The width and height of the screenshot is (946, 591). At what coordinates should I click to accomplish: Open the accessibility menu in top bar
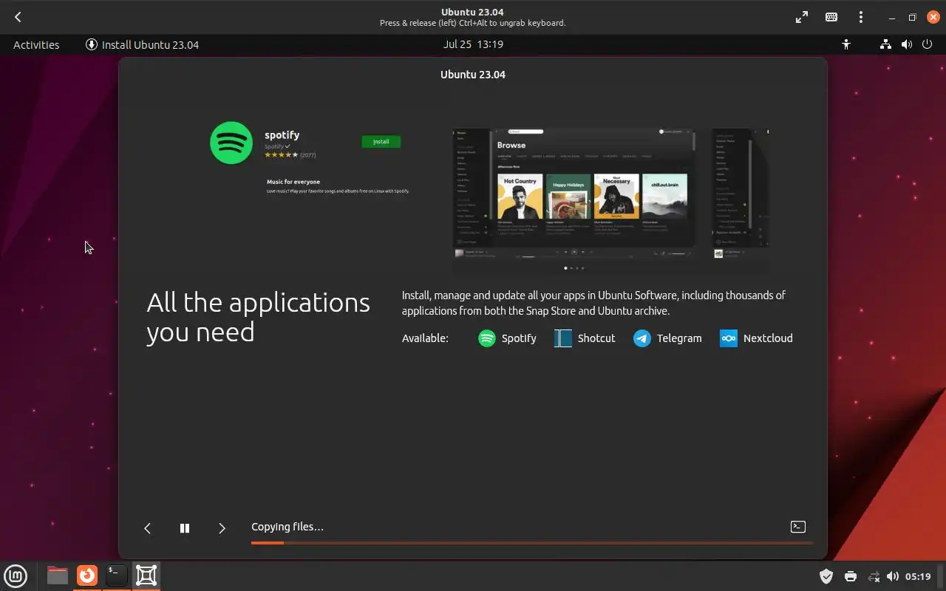coord(846,44)
